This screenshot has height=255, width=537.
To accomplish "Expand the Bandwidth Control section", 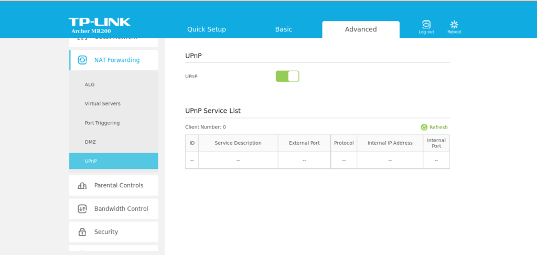I will 121,209.
